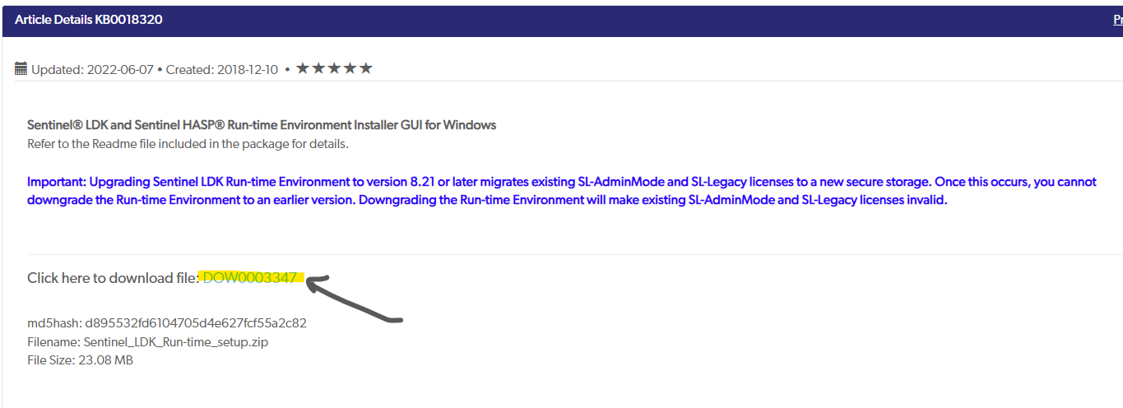Image resolution: width=1123 pixels, height=408 pixels.
Task: Set rating with the fourth star
Action: pyautogui.click(x=350, y=68)
